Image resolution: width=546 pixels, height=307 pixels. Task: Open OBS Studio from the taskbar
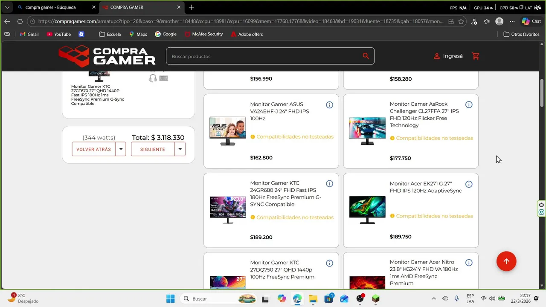tap(360, 298)
